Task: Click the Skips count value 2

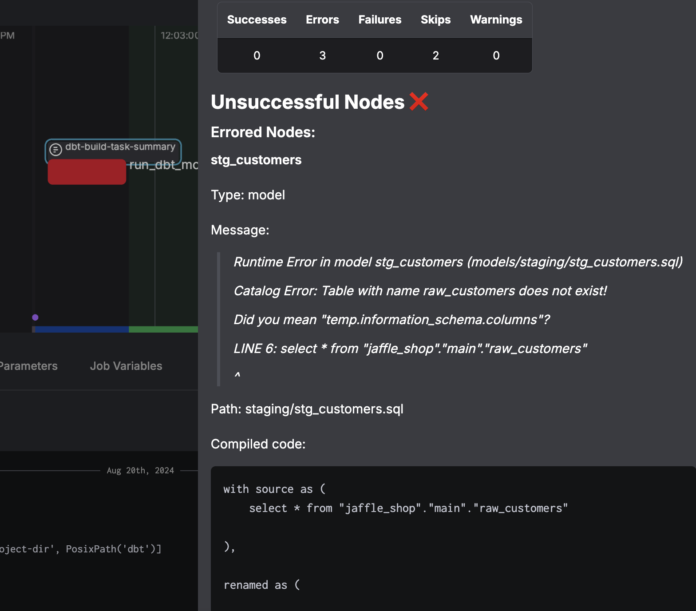Action: 436,56
